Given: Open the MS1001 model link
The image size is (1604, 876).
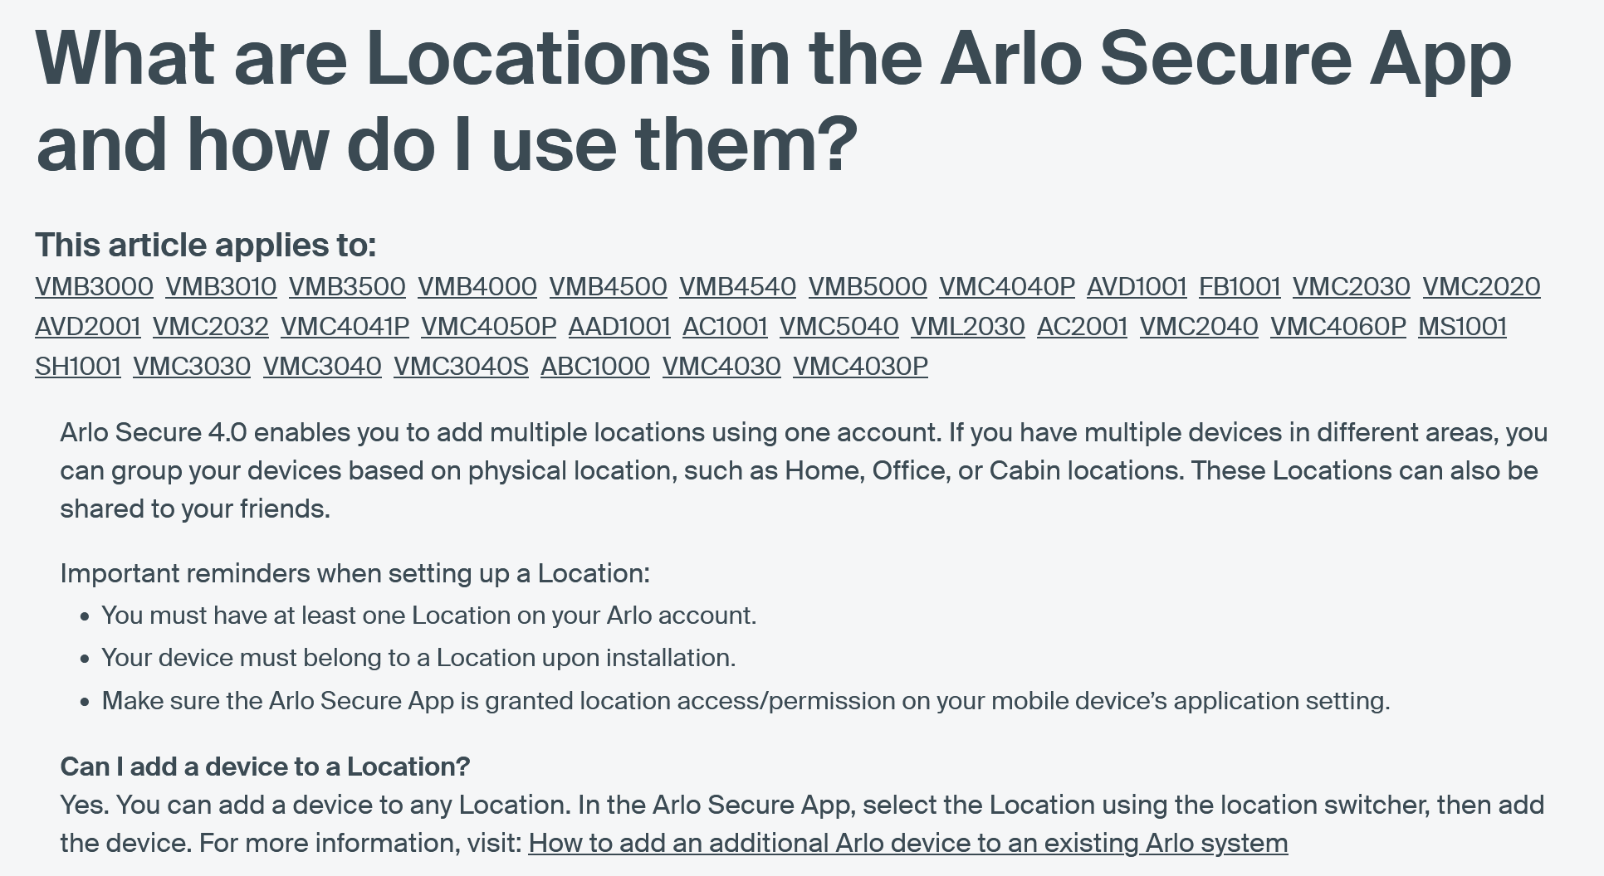Looking at the screenshot, I should [x=1462, y=327].
